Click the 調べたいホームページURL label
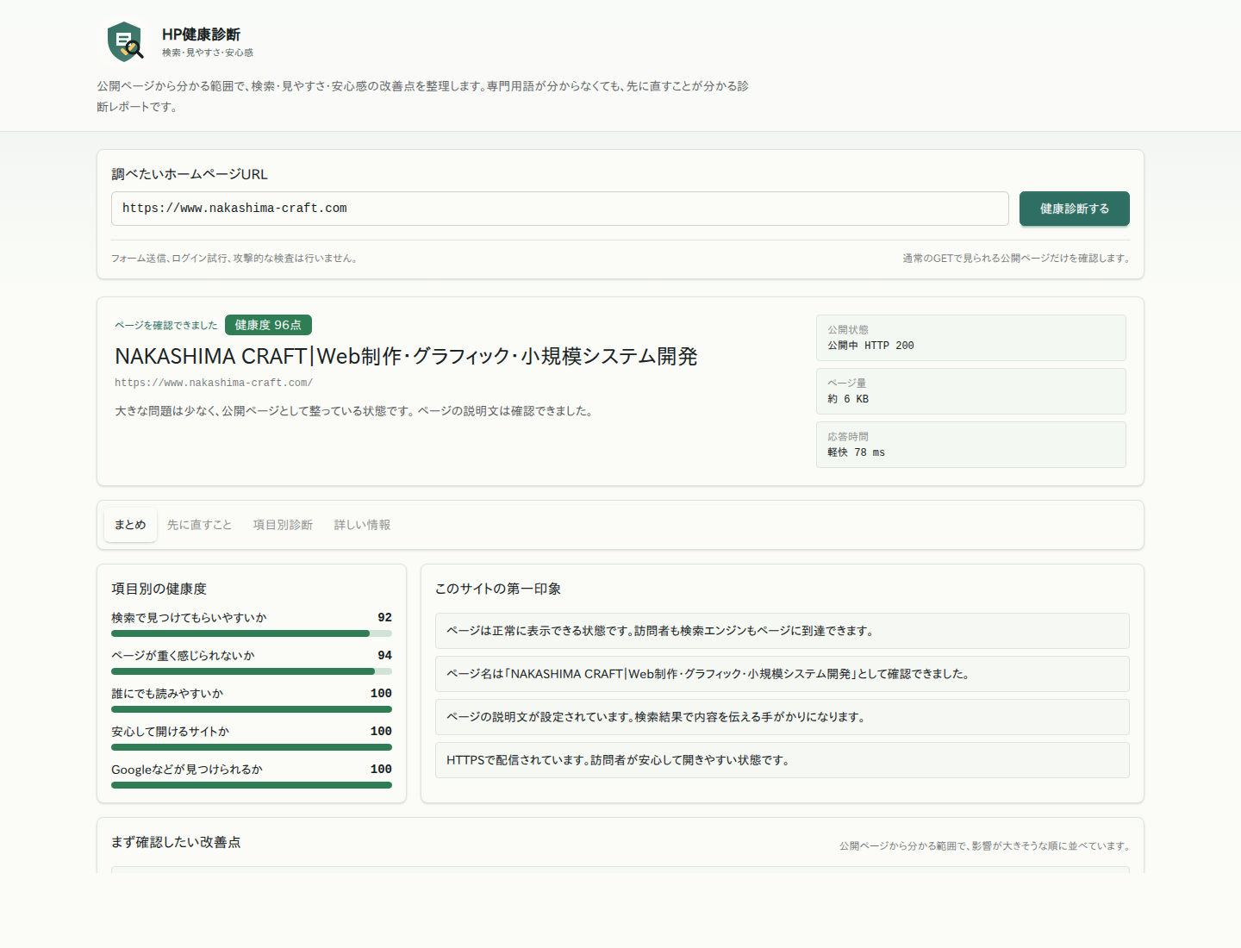Viewport: 1241px width, 948px height. (190, 174)
